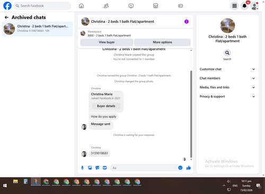Send a thumbs-up like
265x194 pixels.
point(189,167)
